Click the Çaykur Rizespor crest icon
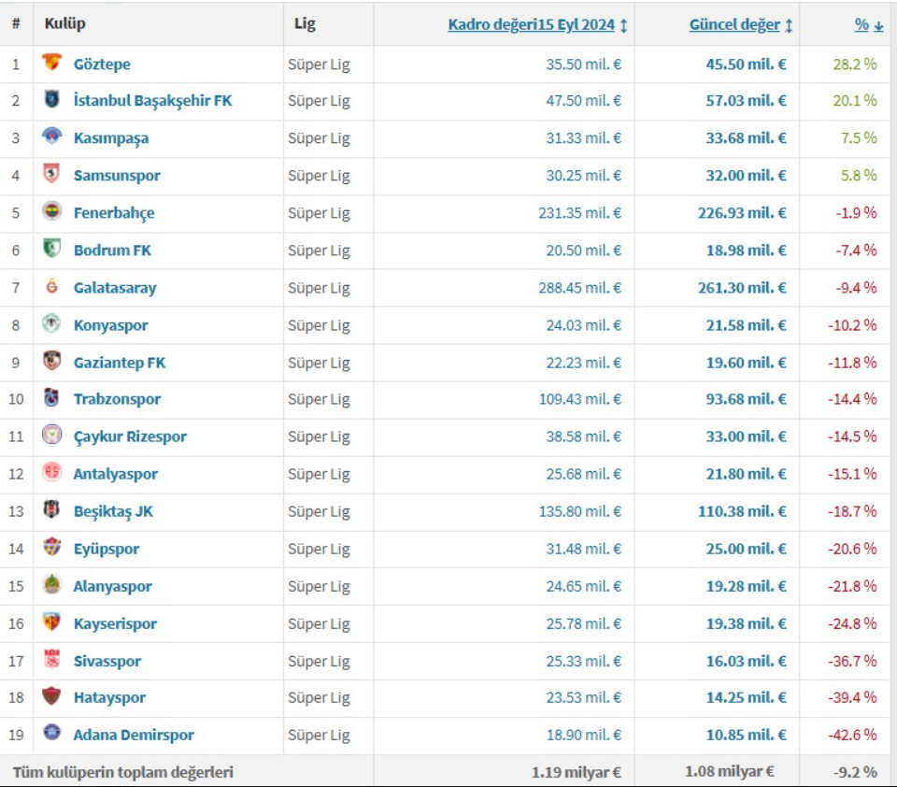Image resolution: width=897 pixels, height=787 pixels. click(x=52, y=435)
